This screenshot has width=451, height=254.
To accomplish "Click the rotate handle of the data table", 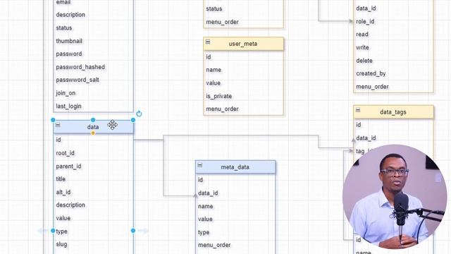I will pos(140,114).
